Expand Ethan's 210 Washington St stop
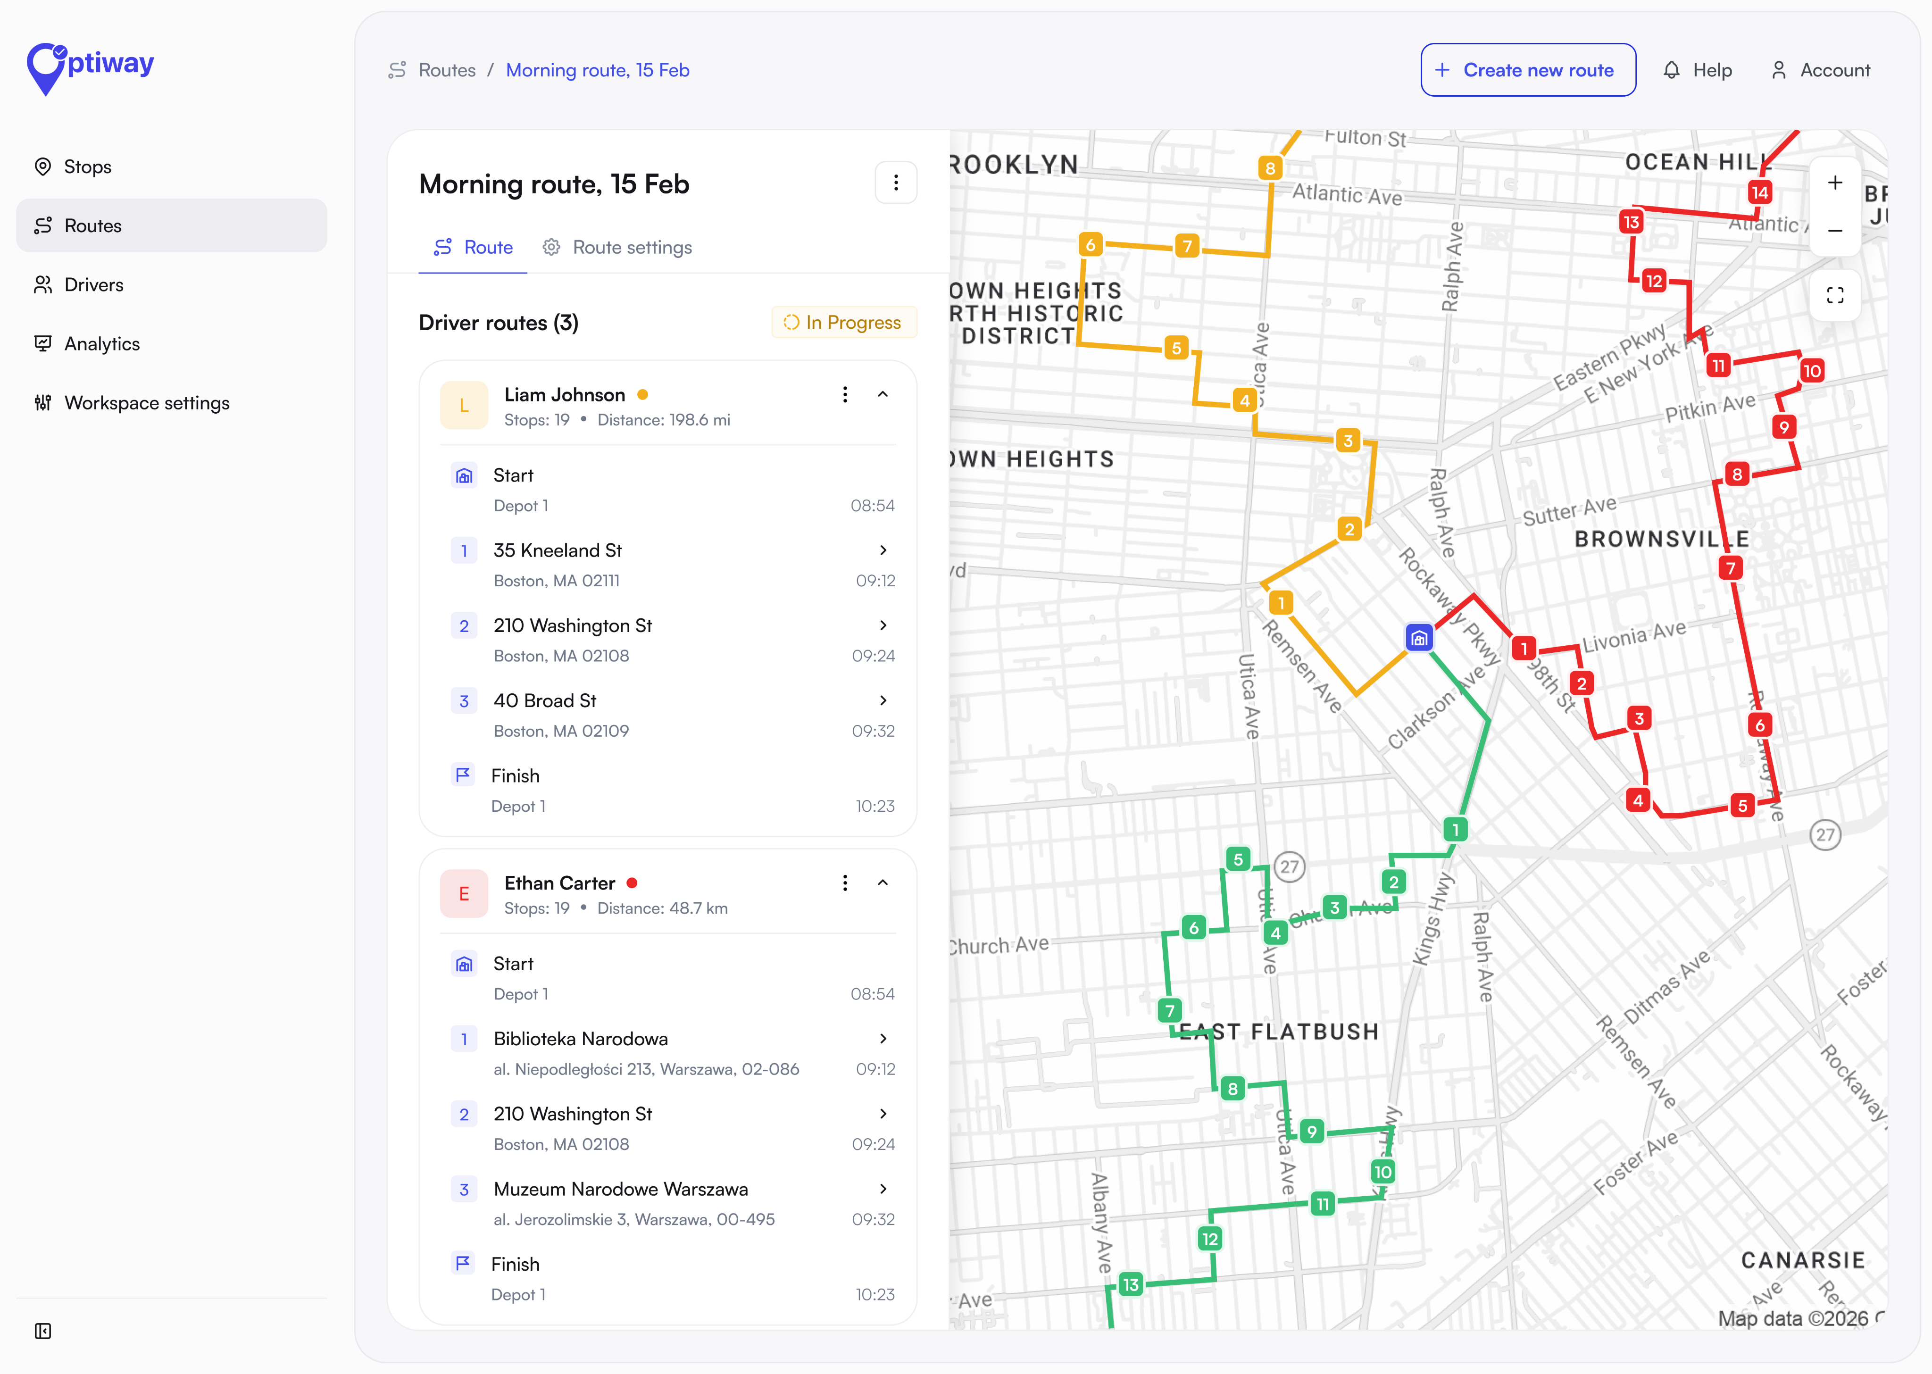Image resolution: width=1932 pixels, height=1374 pixels. tap(883, 1114)
